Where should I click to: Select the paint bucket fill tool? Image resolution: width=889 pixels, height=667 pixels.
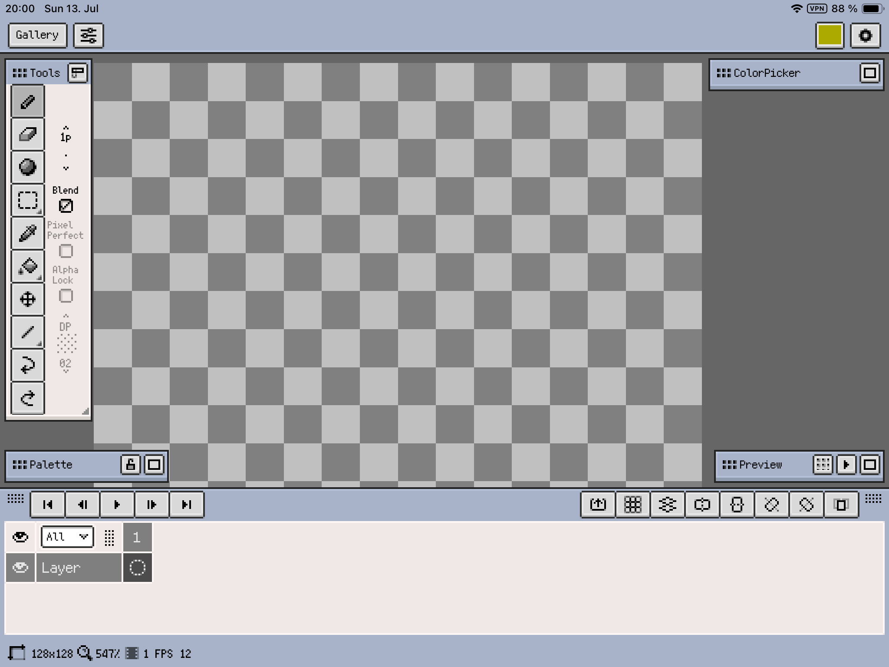pos(27,266)
